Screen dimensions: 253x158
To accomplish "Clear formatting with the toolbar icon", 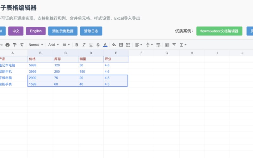I will (22, 45).
